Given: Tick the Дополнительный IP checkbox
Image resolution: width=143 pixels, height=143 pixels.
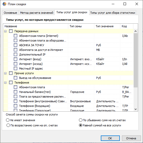Looking at the screenshot, I should [x=15, y=55].
